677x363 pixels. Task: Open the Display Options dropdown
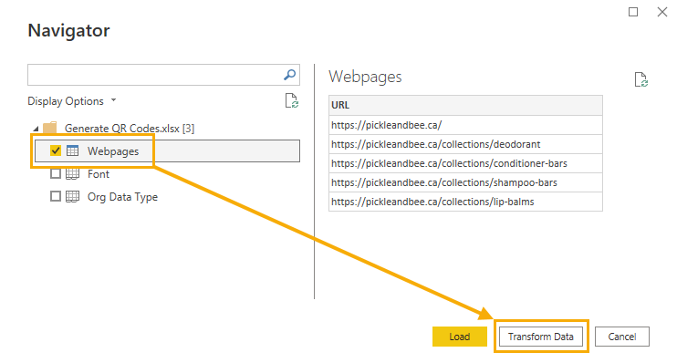pos(72,101)
